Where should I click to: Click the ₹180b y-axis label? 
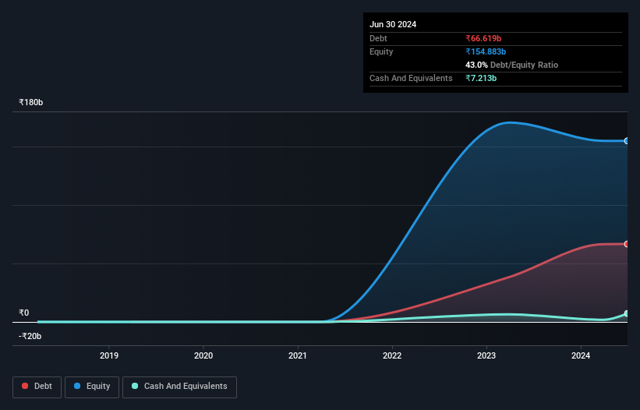31,102
